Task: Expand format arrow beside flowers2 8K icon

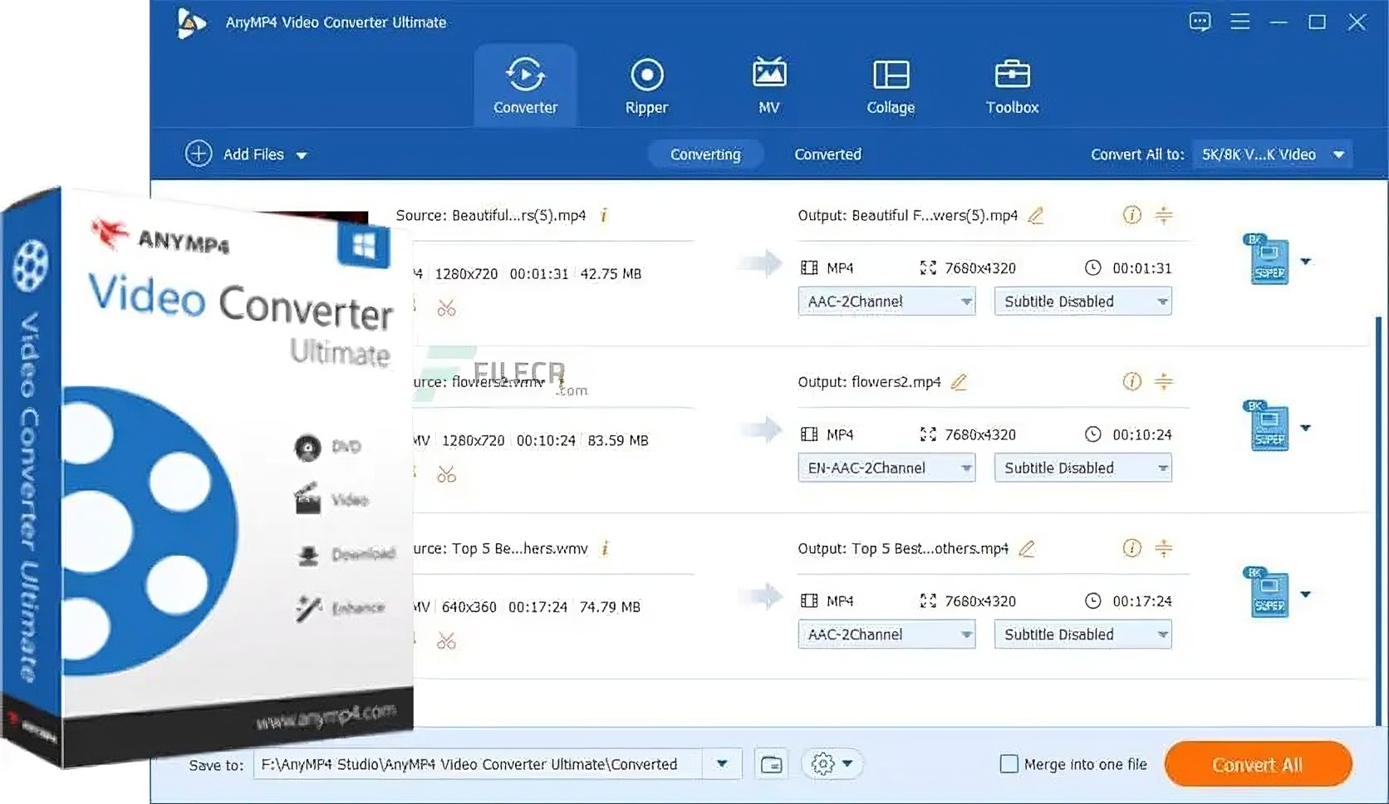Action: [1306, 428]
